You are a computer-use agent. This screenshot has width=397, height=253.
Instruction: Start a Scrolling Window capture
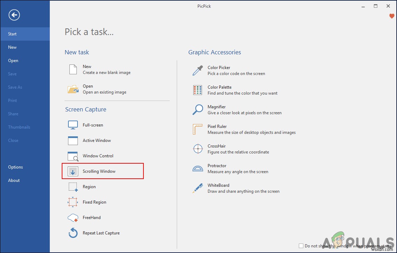[99, 171]
